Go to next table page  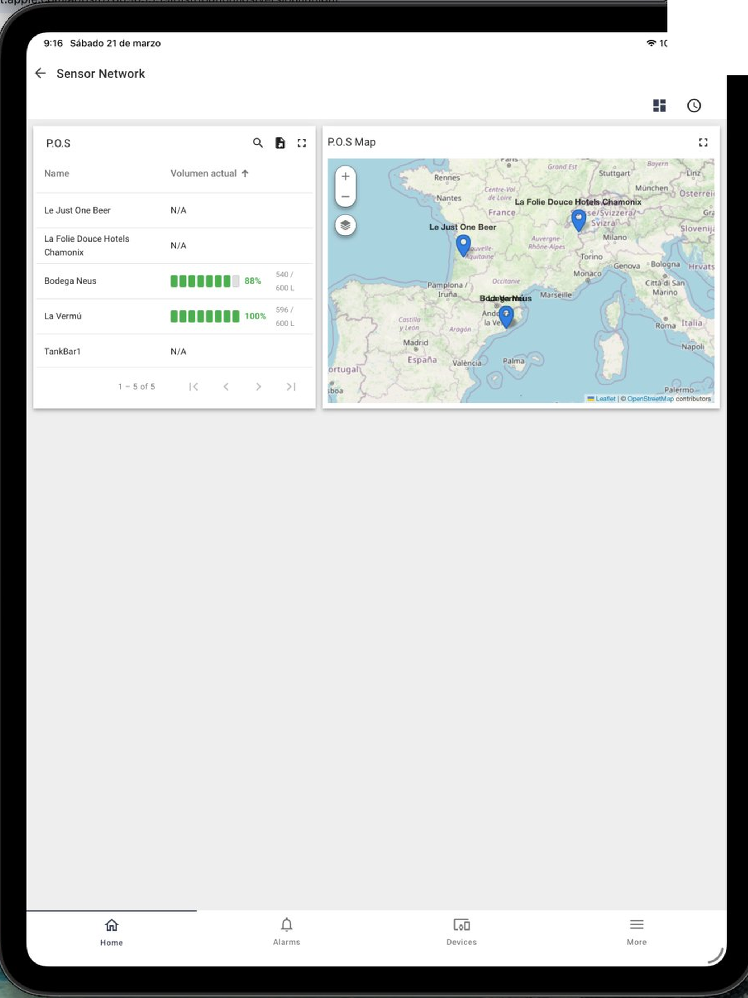point(258,387)
